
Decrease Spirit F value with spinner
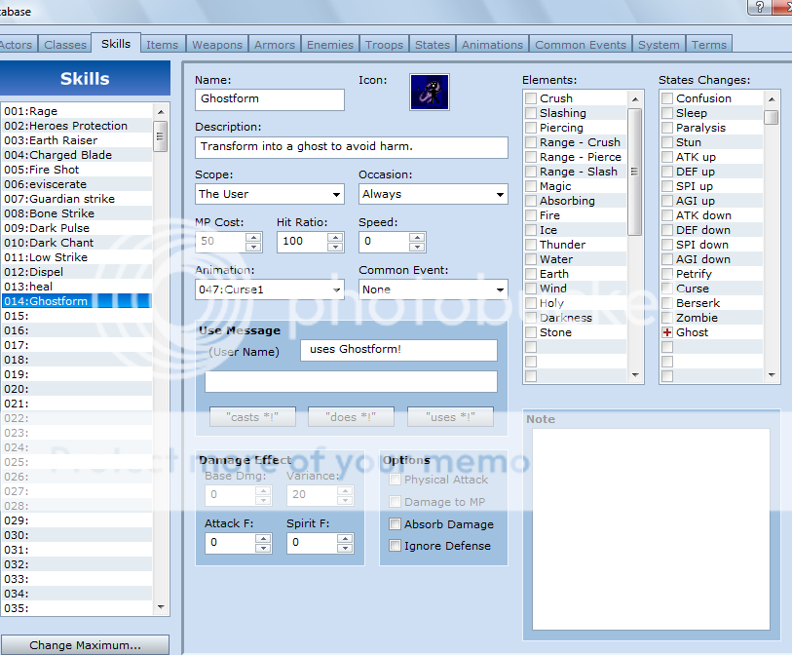344,549
